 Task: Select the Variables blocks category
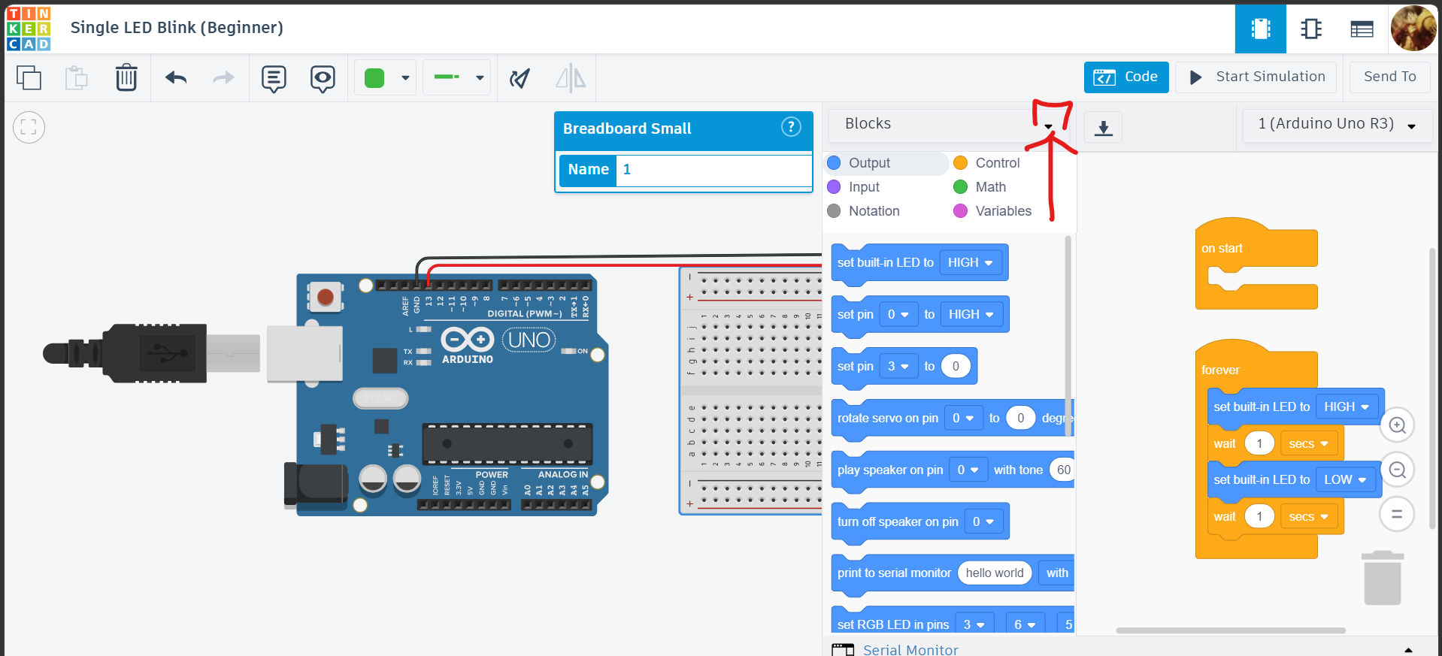click(x=992, y=211)
